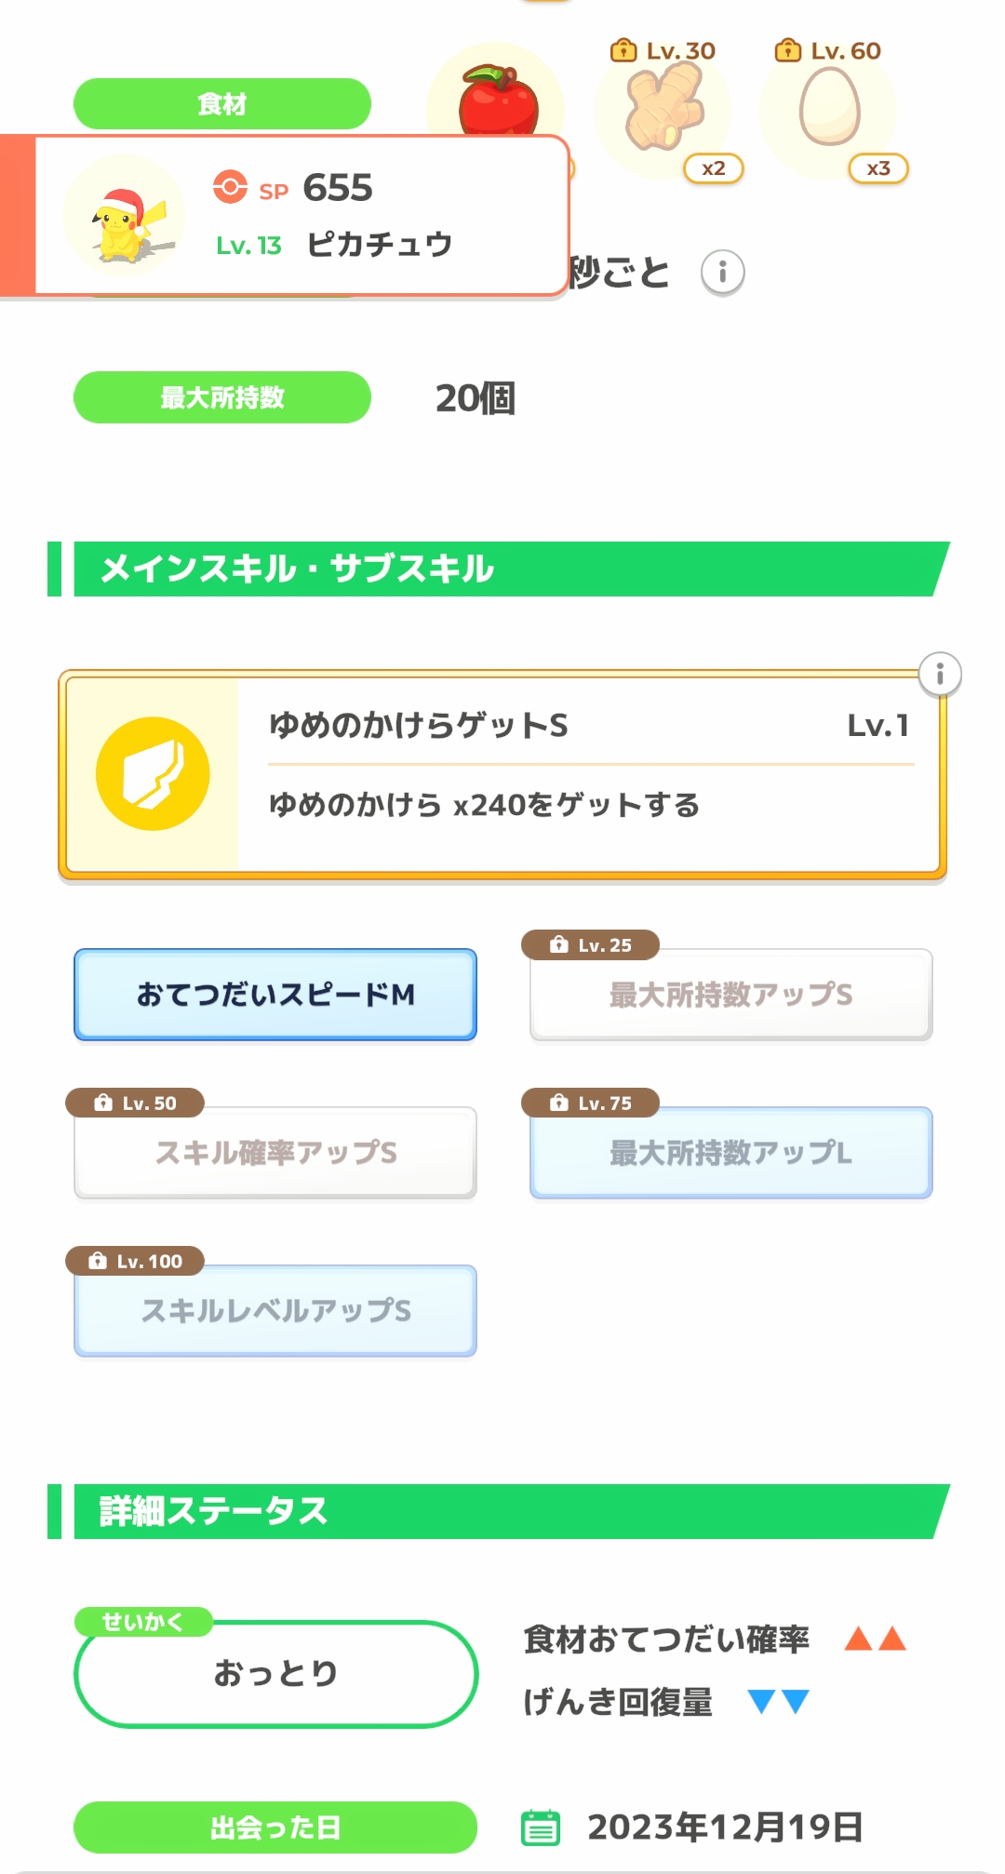The width and height of the screenshot is (1005, 1874).
Task: Tap the おっとり nature box
Action: click(275, 1674)
